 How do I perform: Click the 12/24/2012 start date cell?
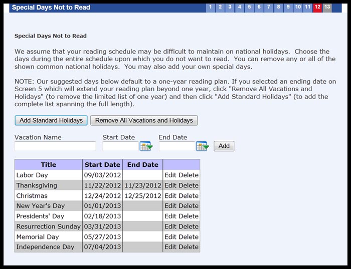102,196
